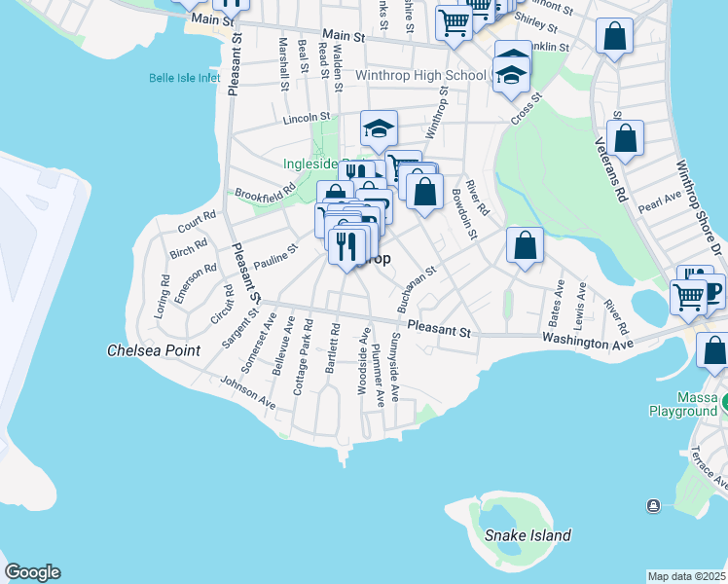The image size is (728, 584).
Task: Click the shopping bag marker beside Brookfield Rd
Action: [335, 199]
